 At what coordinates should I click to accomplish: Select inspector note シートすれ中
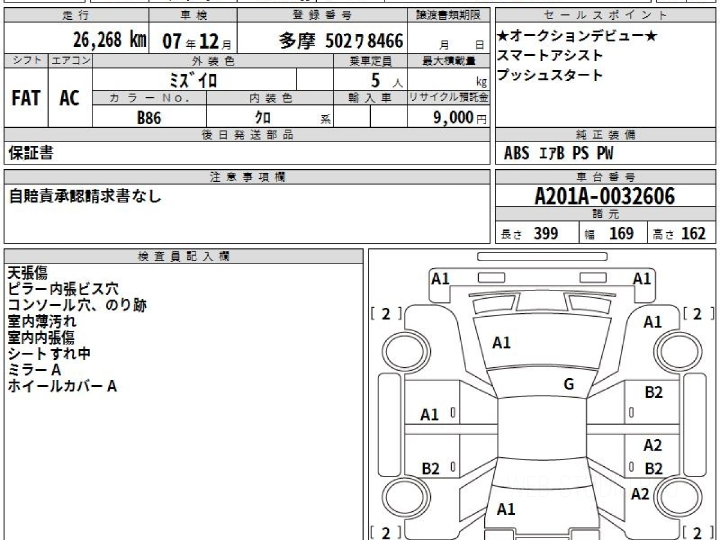point(49,354)
